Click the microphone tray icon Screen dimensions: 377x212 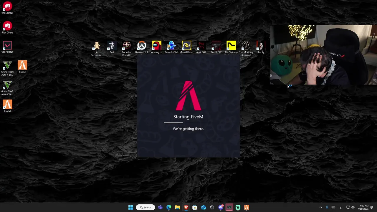click(x=327, y=207)
